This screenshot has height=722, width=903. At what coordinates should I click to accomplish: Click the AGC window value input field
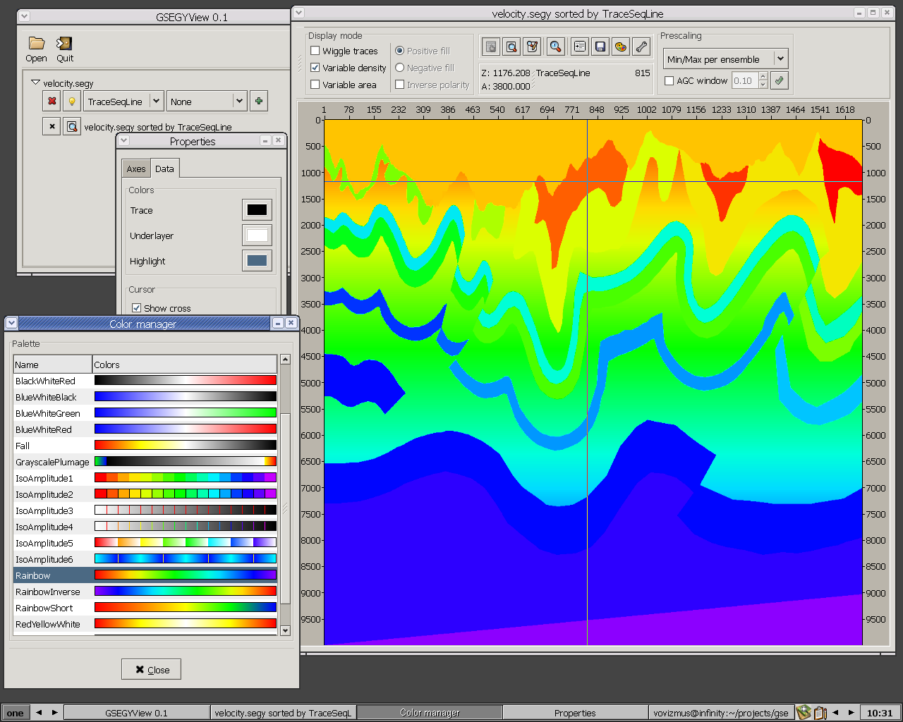(x=744, y=80)
